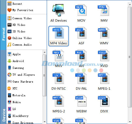Viewport: 132px width, 124px height.
Task: Pick the MPEG-2 format icon
Action: [58, 101]
